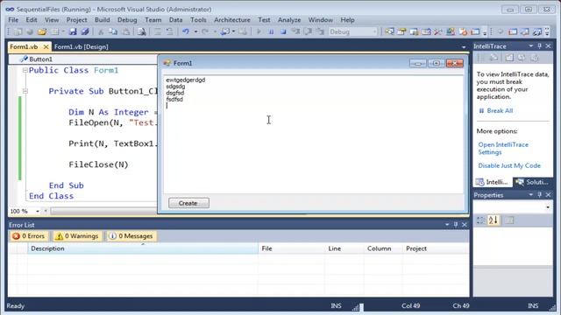The image size is (561, 315).
Task: Collapse the Public Class Form1 region
Action: 25,70
